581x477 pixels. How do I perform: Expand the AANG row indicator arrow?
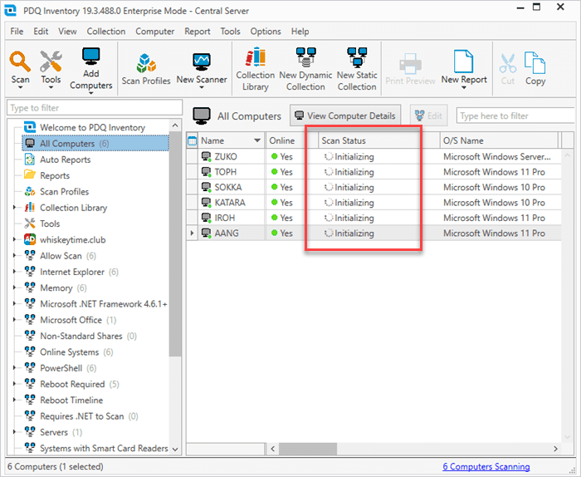tap(192, 233)
